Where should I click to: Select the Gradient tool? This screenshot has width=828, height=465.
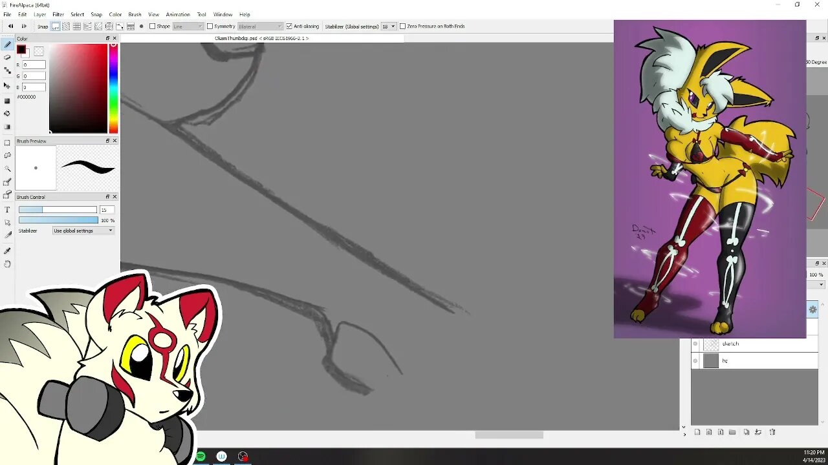pyautogui.click(x=7, y=127)
